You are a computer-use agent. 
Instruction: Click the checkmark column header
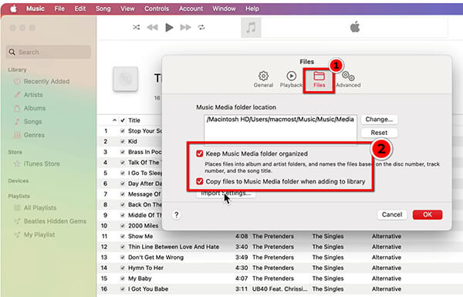(123, 120)
